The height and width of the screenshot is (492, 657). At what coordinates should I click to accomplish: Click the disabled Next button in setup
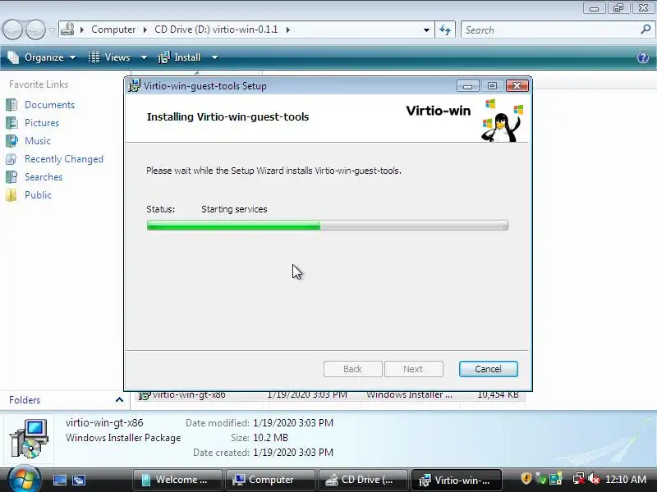click(x=414, y=369)
